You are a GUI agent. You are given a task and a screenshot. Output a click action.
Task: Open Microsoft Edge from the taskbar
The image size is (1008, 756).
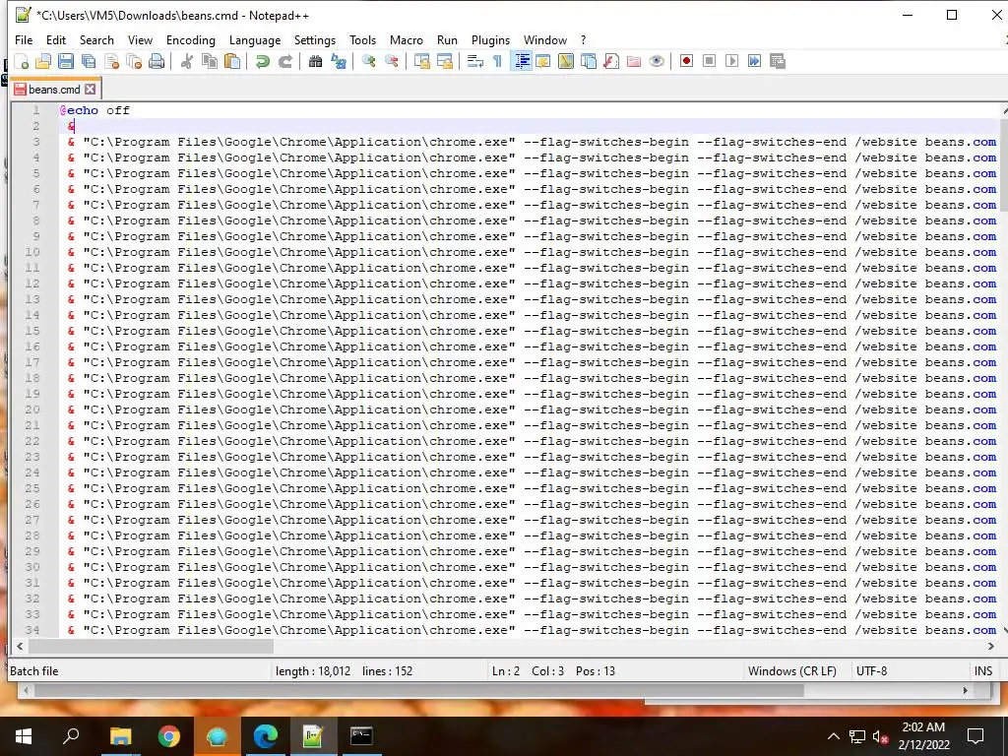pos(265,736)
